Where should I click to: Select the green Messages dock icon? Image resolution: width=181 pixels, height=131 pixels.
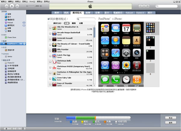[x=105, y=80]
